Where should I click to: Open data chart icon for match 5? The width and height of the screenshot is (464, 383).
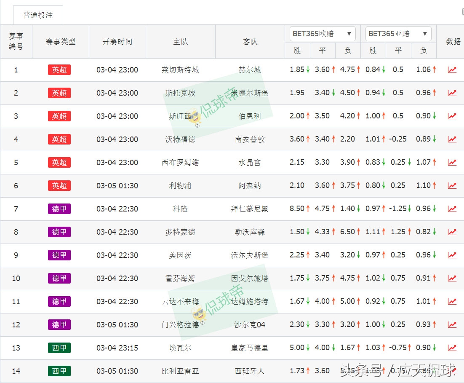452,162
